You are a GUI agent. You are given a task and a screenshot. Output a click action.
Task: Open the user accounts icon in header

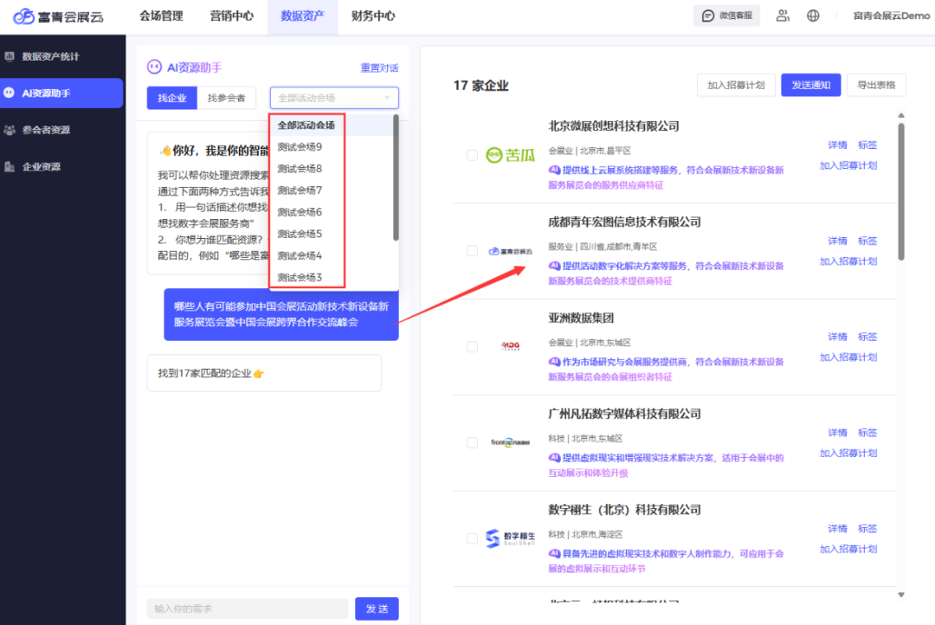(783, 16)
